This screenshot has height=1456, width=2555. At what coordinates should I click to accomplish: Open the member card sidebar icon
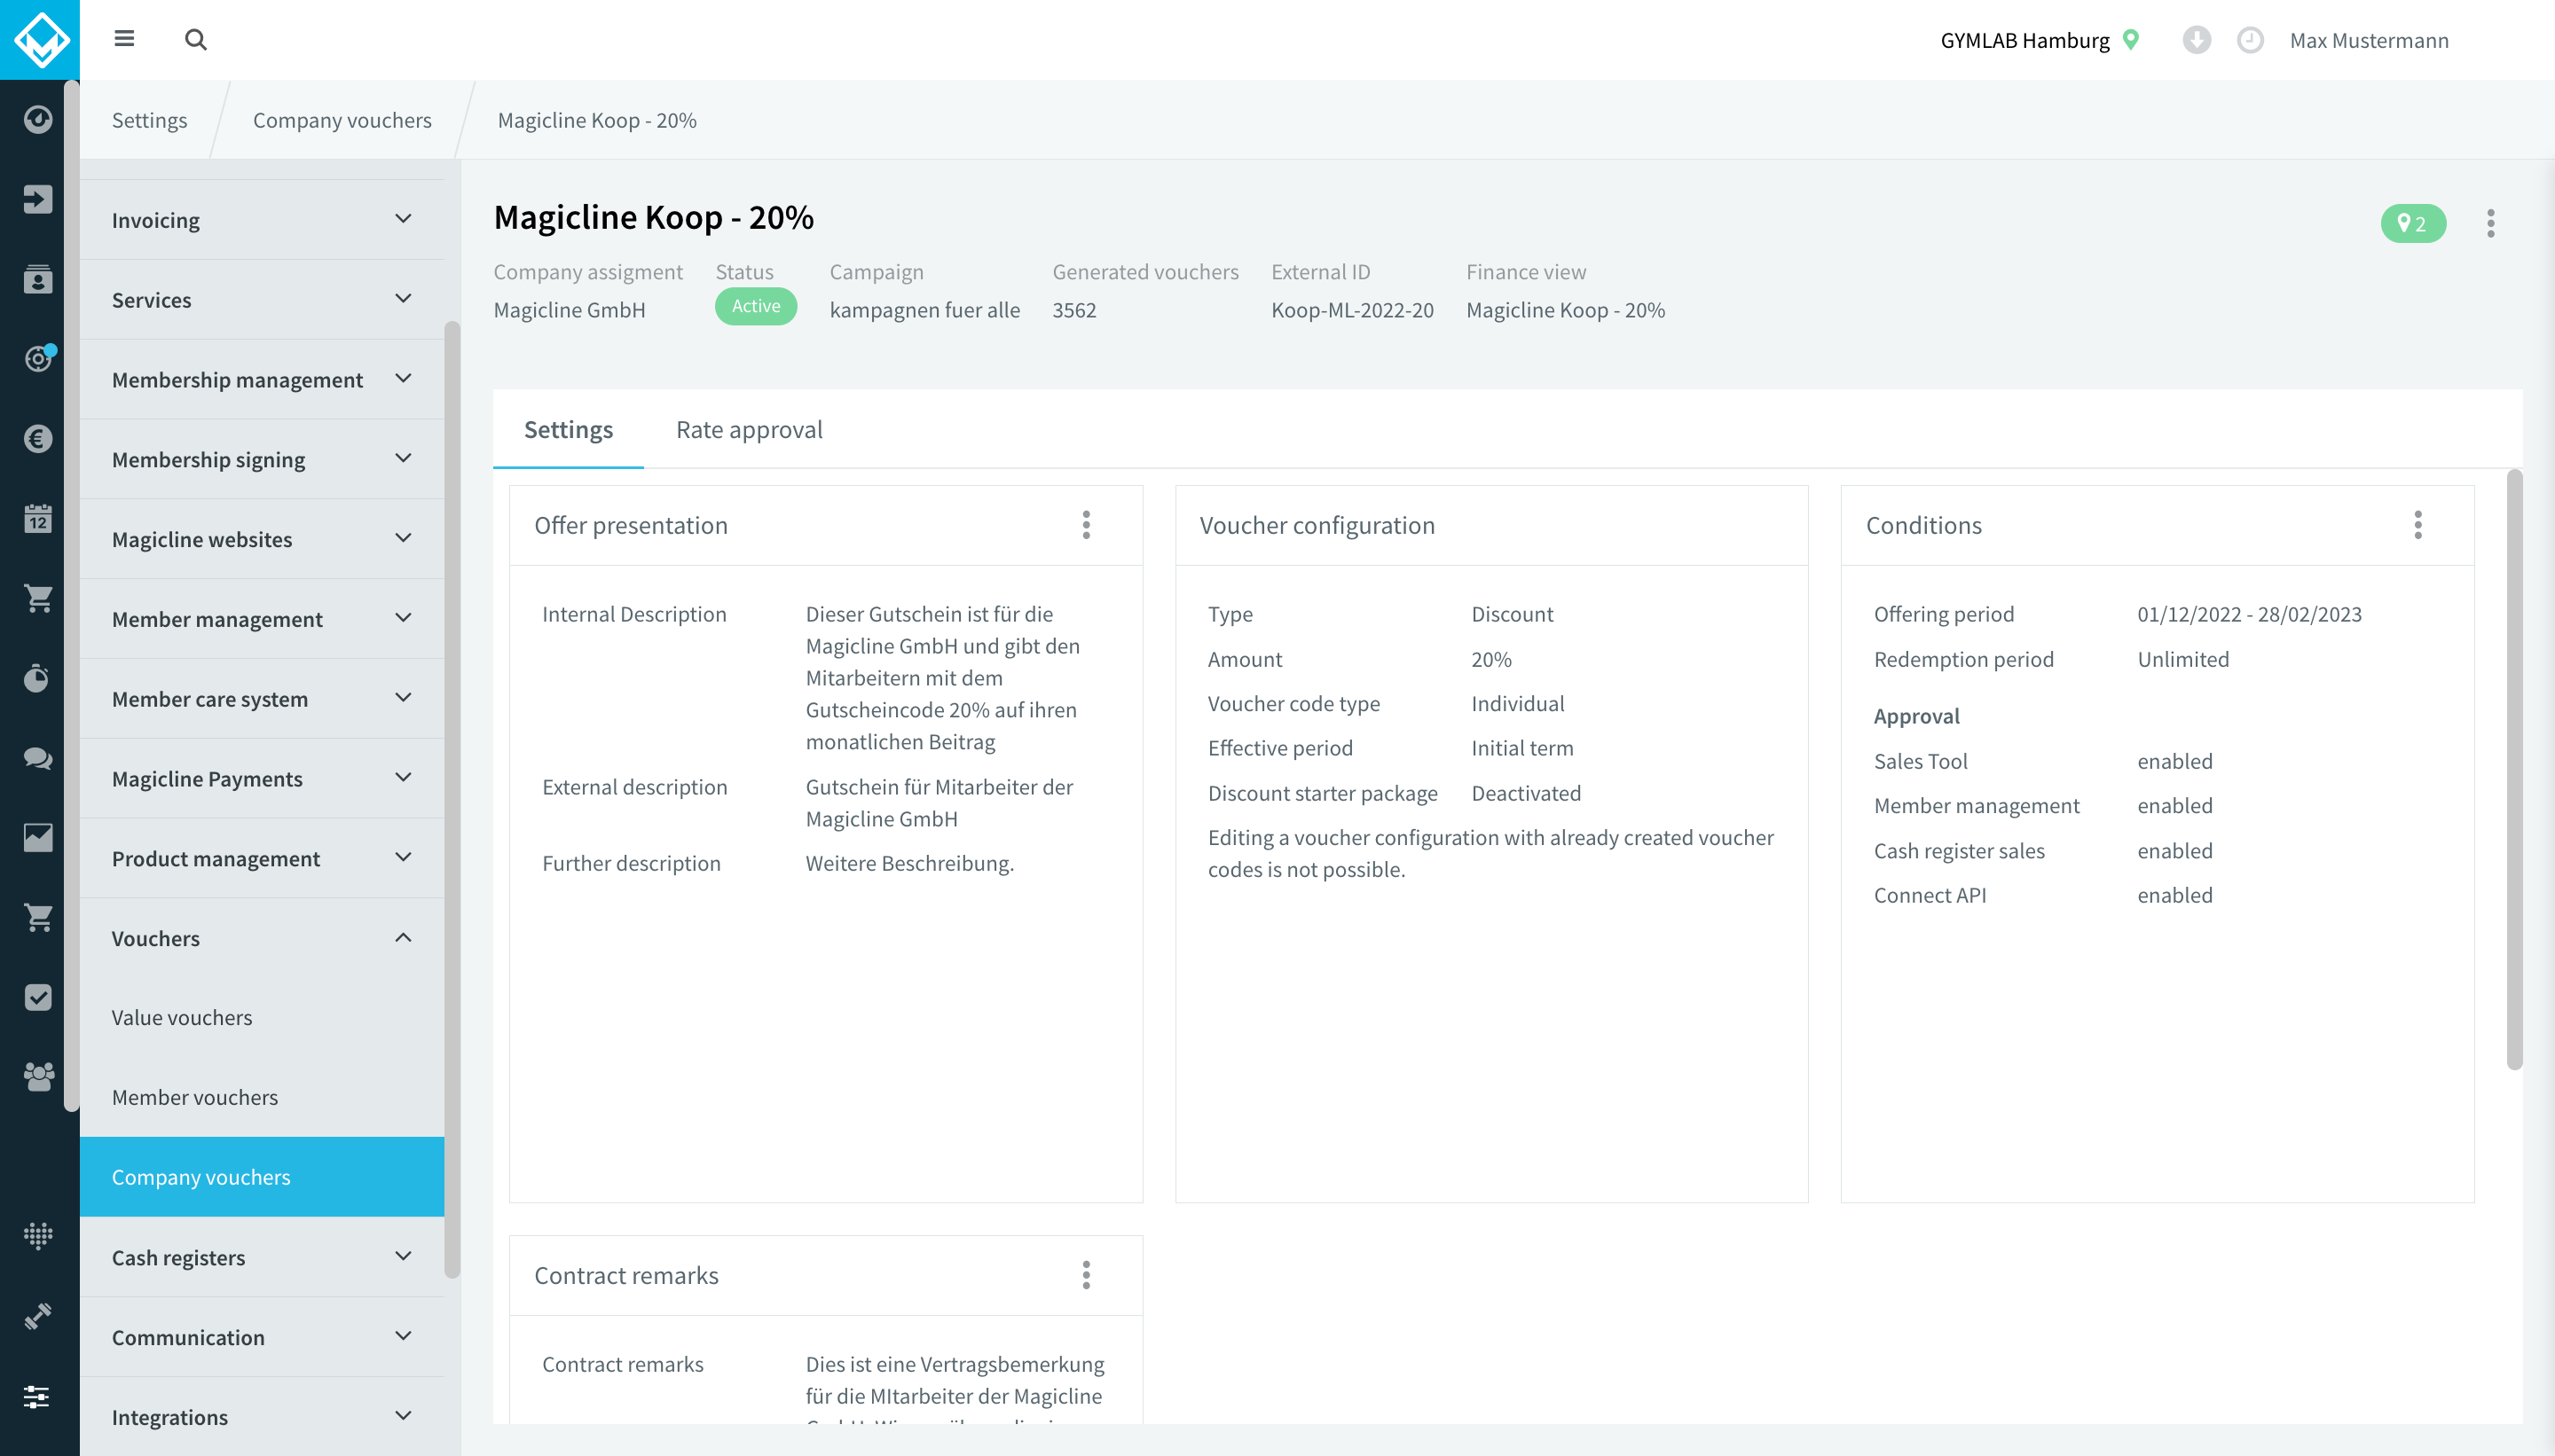point(38,279)
